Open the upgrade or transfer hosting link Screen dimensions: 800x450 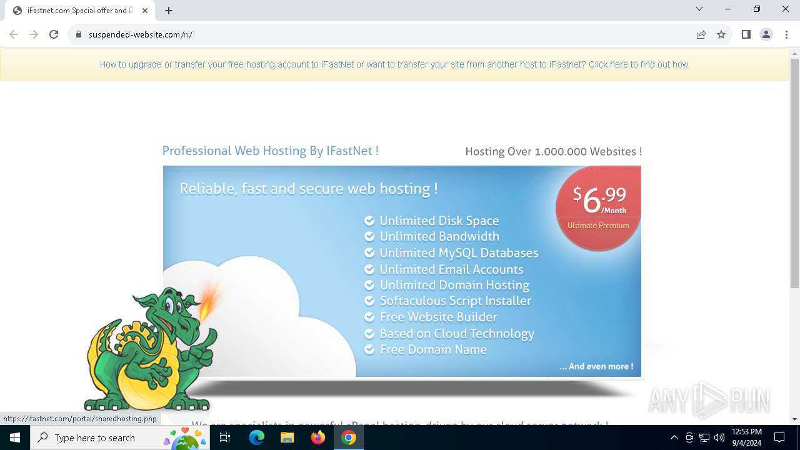click(x=395, y=64)
